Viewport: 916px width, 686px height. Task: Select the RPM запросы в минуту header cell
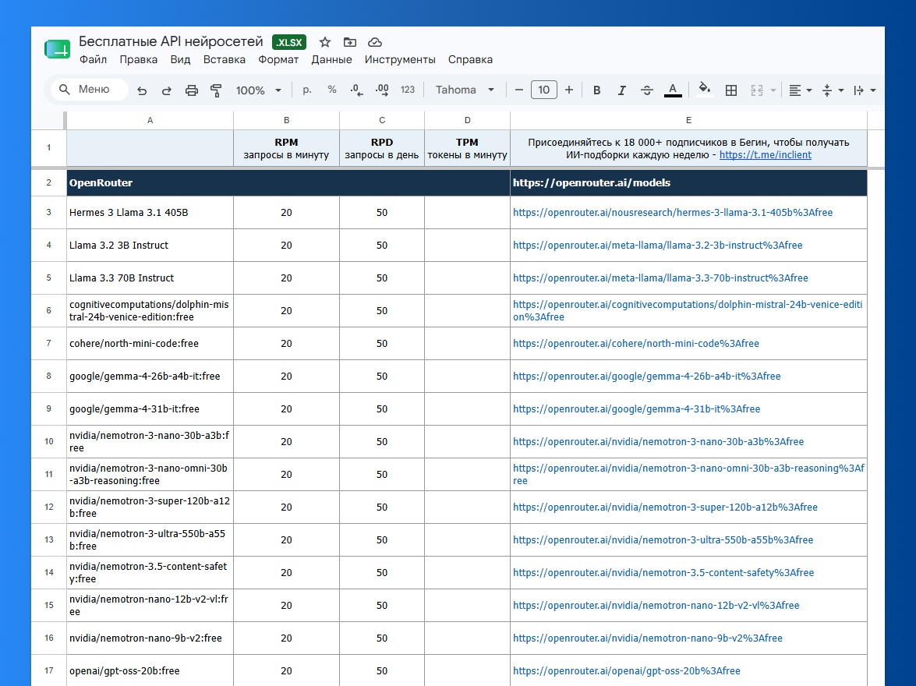tap(286, 148)
